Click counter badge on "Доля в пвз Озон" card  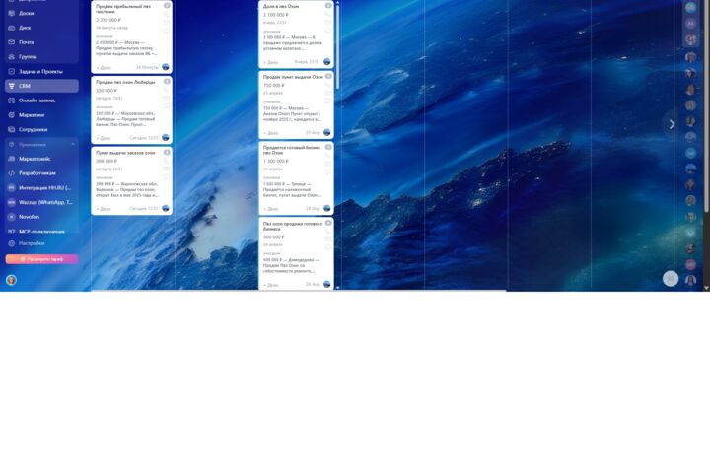pyautogui.click(x=328, y=6)
